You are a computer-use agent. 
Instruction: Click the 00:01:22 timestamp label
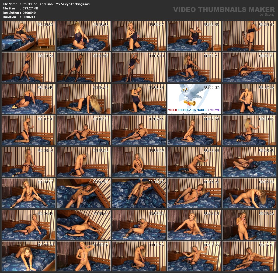(211, 56)
